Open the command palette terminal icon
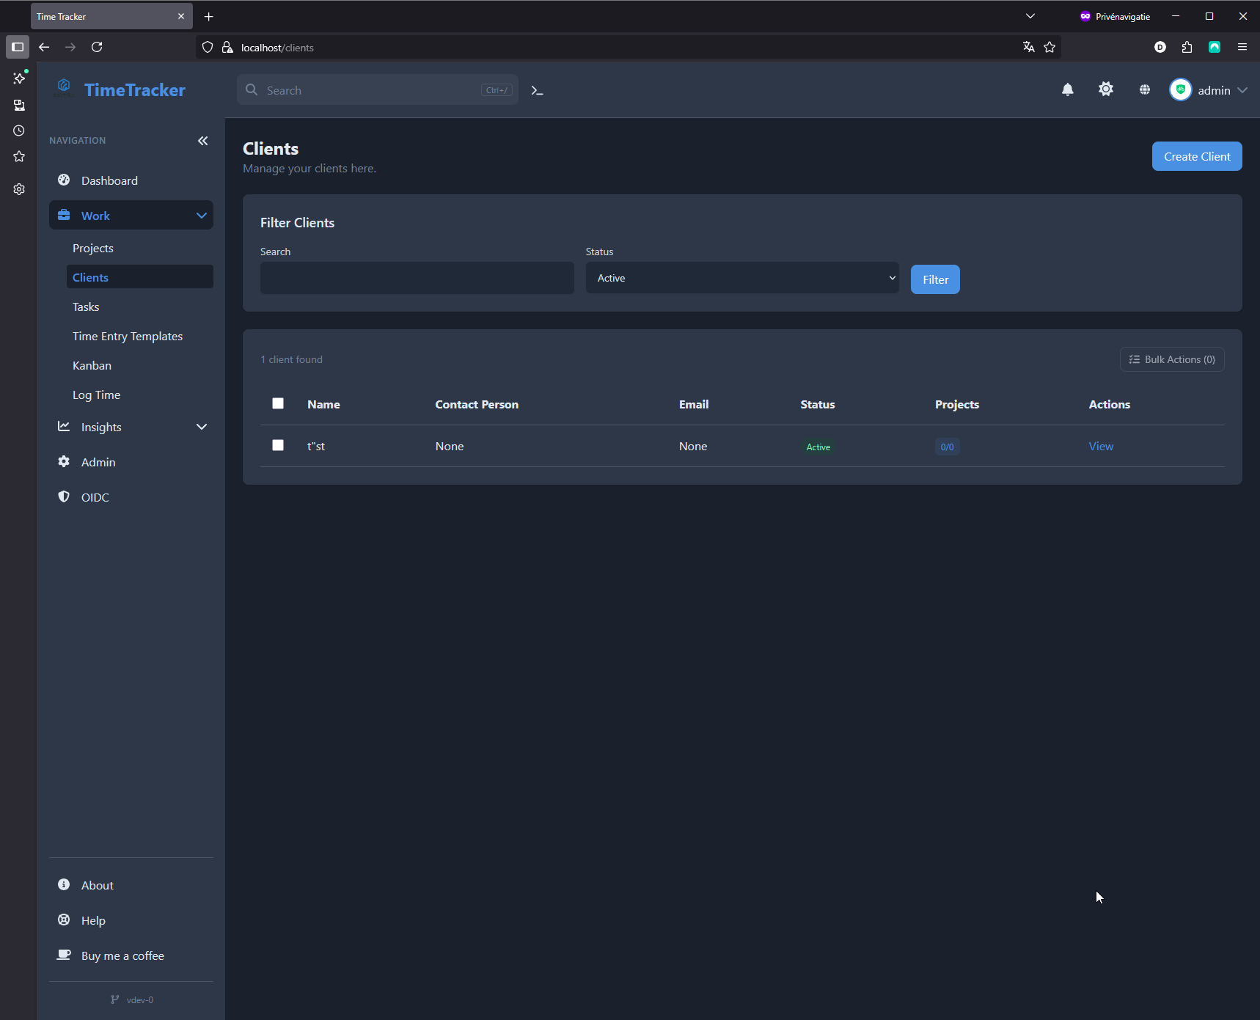The width and height of the screenshot is (1260, 1020). 537,90
